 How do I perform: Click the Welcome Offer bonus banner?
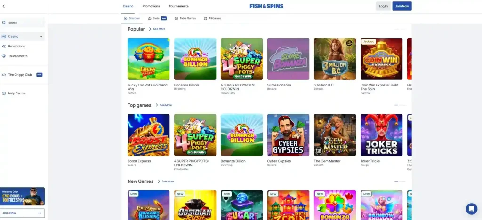pos(22,196)
